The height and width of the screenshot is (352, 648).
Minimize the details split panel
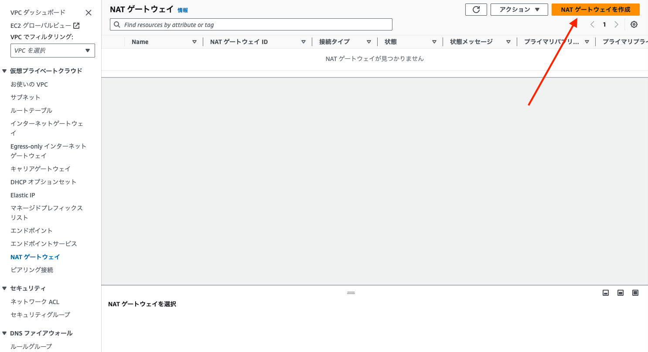(x=606, y=293)
